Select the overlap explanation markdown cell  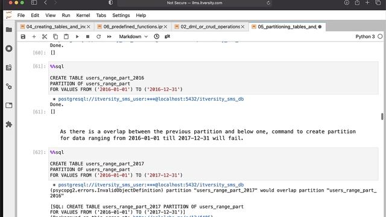click(x=207, y=134)
